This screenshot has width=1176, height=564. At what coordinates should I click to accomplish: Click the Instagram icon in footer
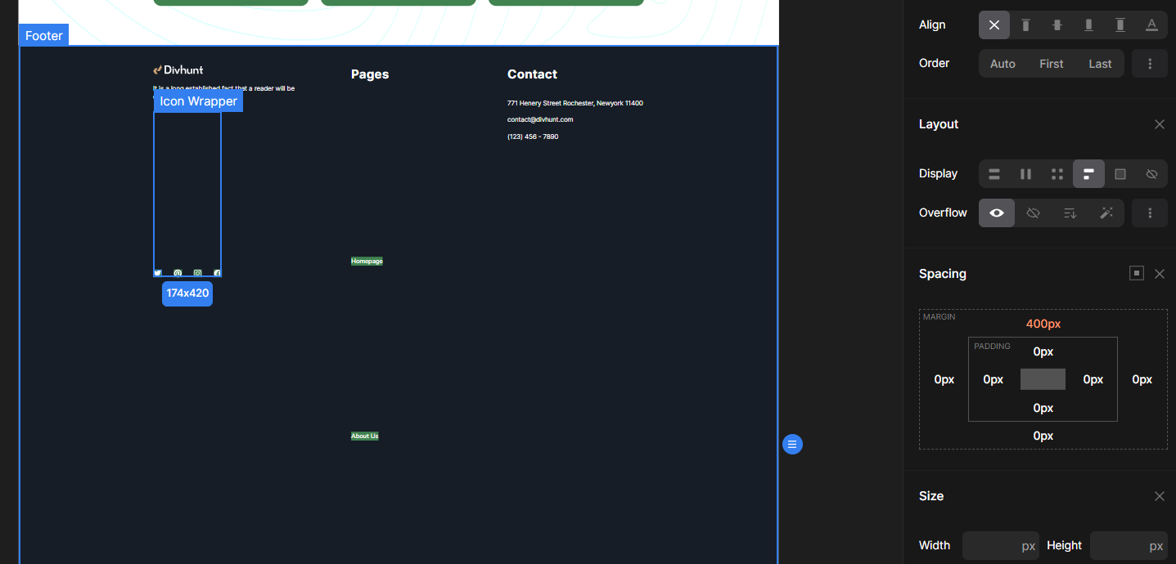click(197, 273)
